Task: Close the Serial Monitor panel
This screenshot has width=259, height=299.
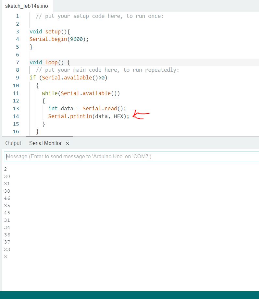Action: (x=68, y=143)
